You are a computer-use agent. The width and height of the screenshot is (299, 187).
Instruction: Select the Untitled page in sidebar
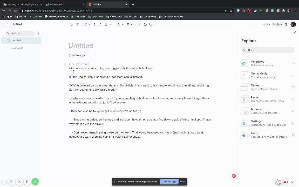tap(21, 41)
